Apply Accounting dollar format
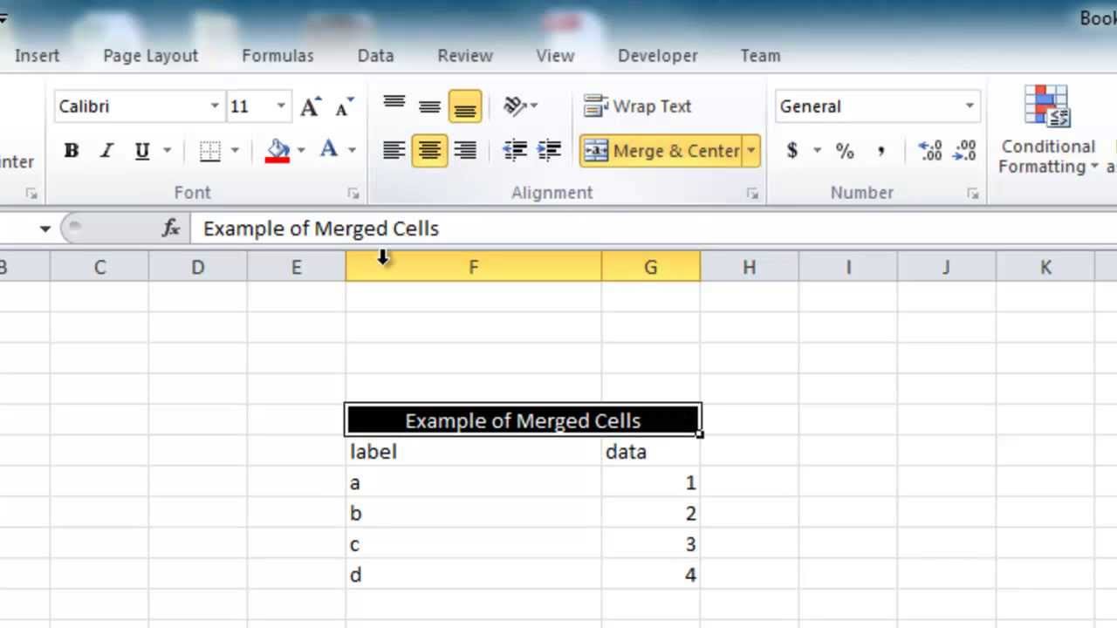Image resolution: width=1117 pixels, height=628 pixels. click(792, 150)
